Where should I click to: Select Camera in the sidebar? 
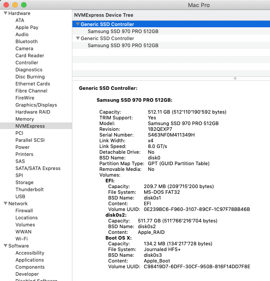(24, 48)
